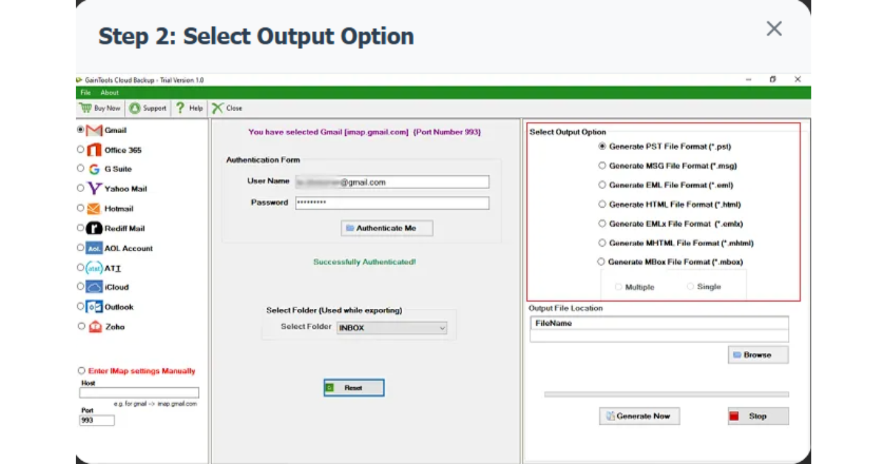Click the Gmail envelope icon

click(94, 131)
